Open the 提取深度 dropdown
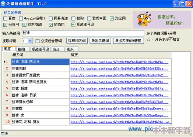 click(x=30, y=41)
